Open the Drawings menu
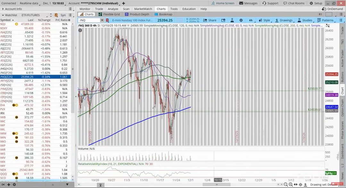Image resolution: width=346 pixels, height=188 pixels. pyautogui.click(x=284, y=20)
